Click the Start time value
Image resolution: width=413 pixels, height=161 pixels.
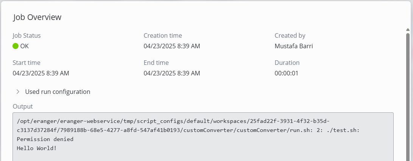click(x=41, y=73)
